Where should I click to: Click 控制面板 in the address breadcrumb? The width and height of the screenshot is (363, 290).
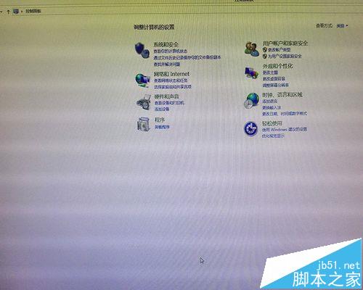[x=33, y=11]
